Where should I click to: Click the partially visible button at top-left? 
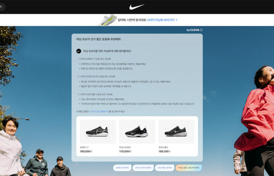click(2, 7)
